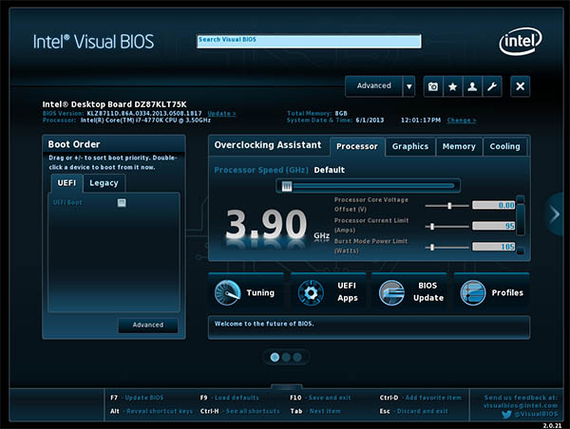Toggle the UEFI Boot checkbox

(122, 202)
